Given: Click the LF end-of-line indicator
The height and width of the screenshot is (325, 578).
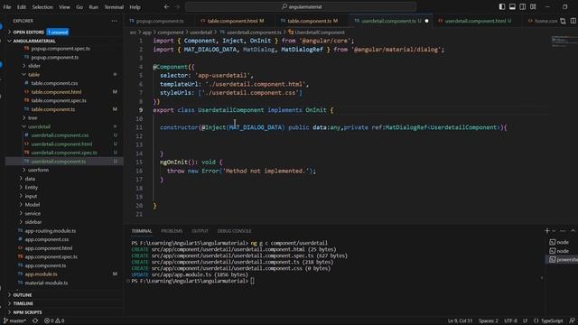Looking at the screenshot, I should 525,320.
